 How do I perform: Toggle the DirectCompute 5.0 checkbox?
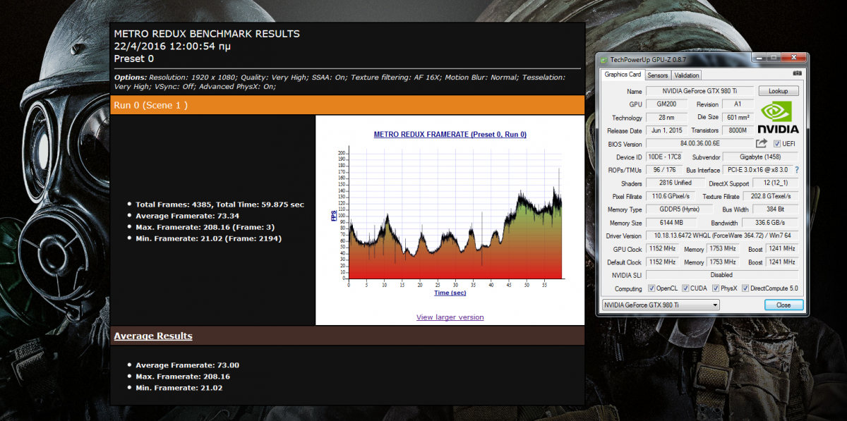pyautogui.click(x=745, y=288)
